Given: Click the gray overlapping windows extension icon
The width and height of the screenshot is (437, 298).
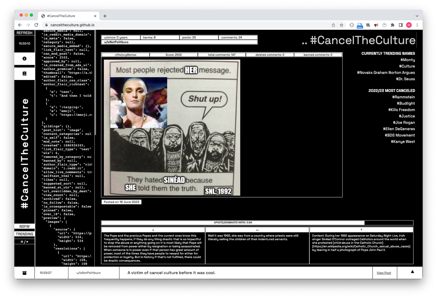Looking at the screenshot, I should tap(368, 25).
